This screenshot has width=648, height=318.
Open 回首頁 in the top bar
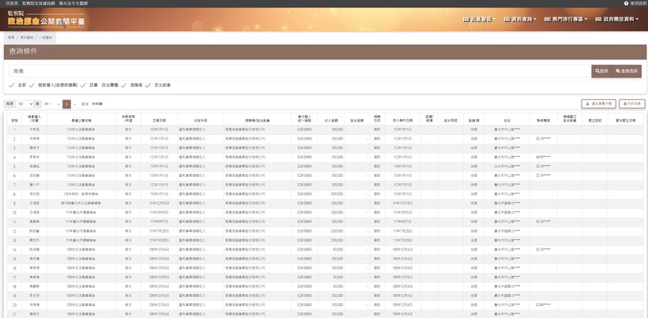coord(12,3)
